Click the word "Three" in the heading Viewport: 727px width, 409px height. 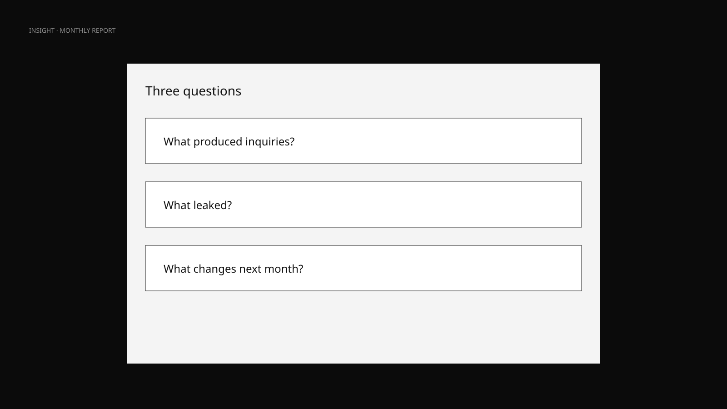tap(162, 91)
